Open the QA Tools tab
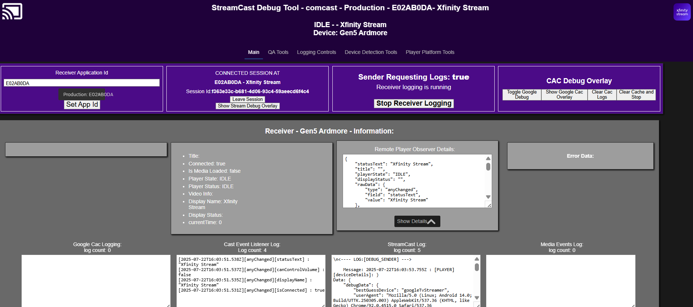Viewport: 693px width, 307px height. 278,52
